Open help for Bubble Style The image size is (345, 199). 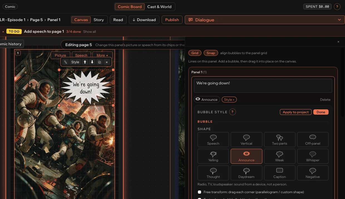point(232,112)
